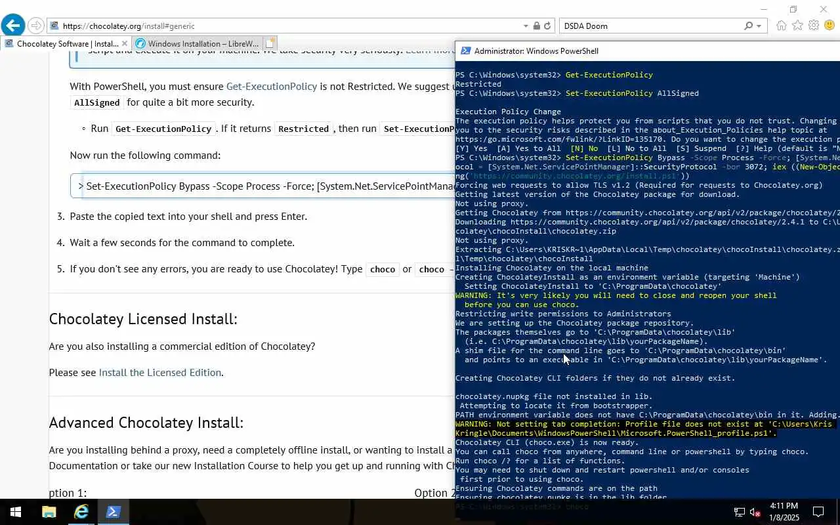Click the Chocolatey Licensed Install heading

(x=143, y=320)
